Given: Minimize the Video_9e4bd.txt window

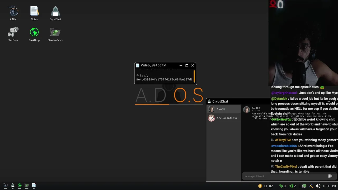Looking at the screenshot, I should click(x=181, y=65).
